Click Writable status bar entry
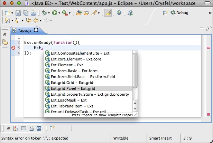Image resolution: width=213 pixels, height=143 pixels. tap(121, 138)
